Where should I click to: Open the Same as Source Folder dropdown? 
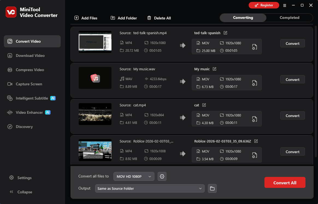150,188
